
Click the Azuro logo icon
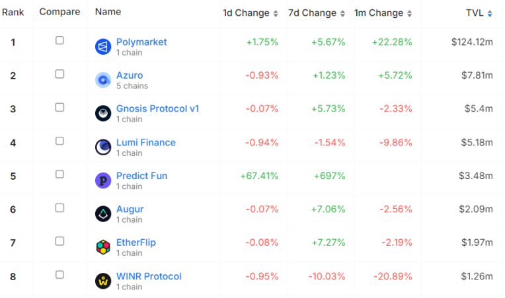click(103, 80)
